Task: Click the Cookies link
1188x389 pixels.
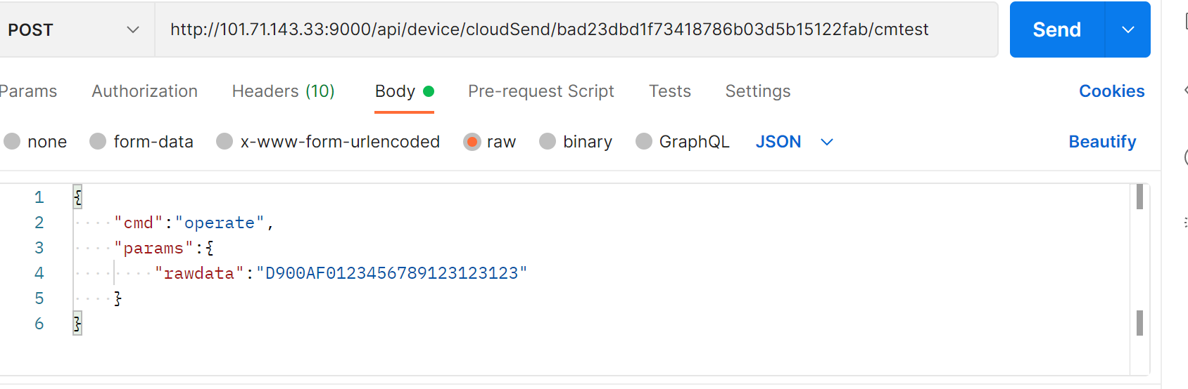Action: (x=1111, y=91)
